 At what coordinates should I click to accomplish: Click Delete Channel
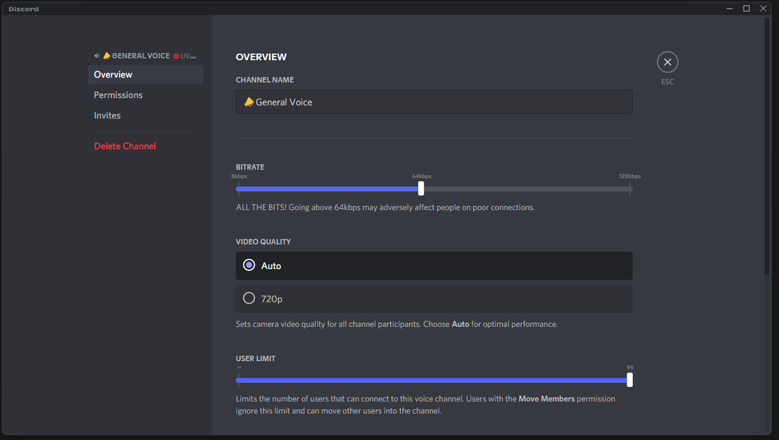coord(125,146)
